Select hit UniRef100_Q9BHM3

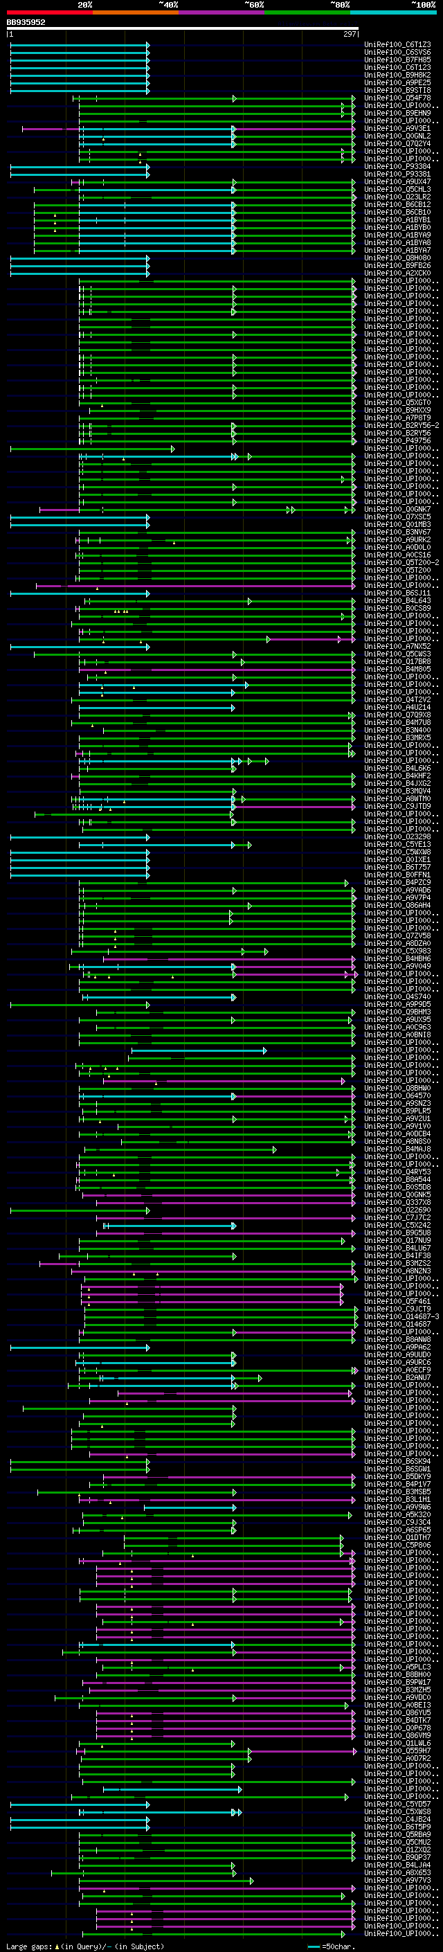click(x=397, y=1012)
